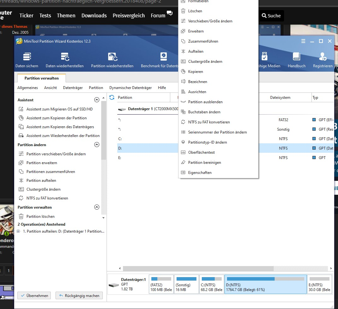
Task: Select Bezeichnen in context menu
Action: click(219, 81)
